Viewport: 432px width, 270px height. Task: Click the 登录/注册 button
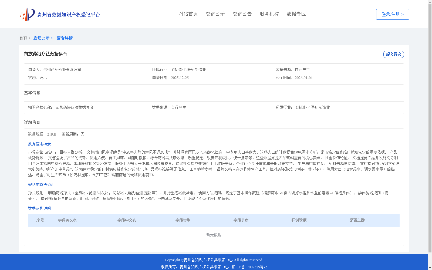393,14
